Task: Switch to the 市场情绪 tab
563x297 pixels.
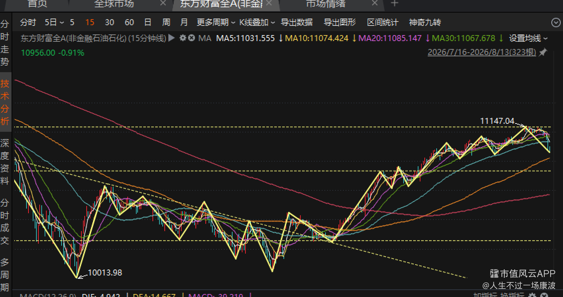Action: tap(326, 4)
